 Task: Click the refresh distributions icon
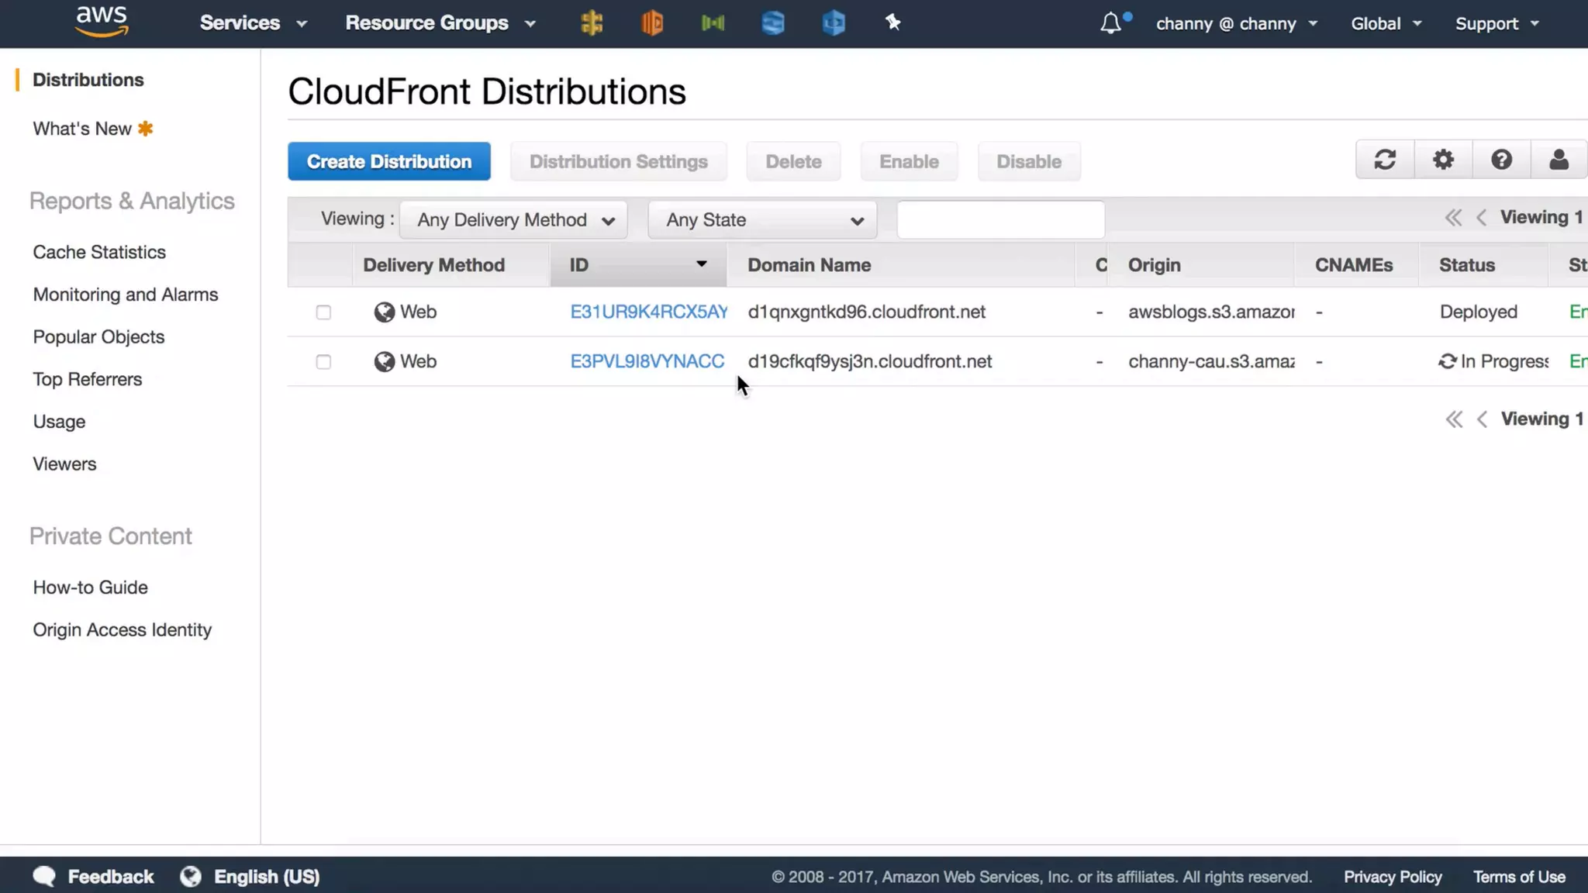(x=1385, y=160)
